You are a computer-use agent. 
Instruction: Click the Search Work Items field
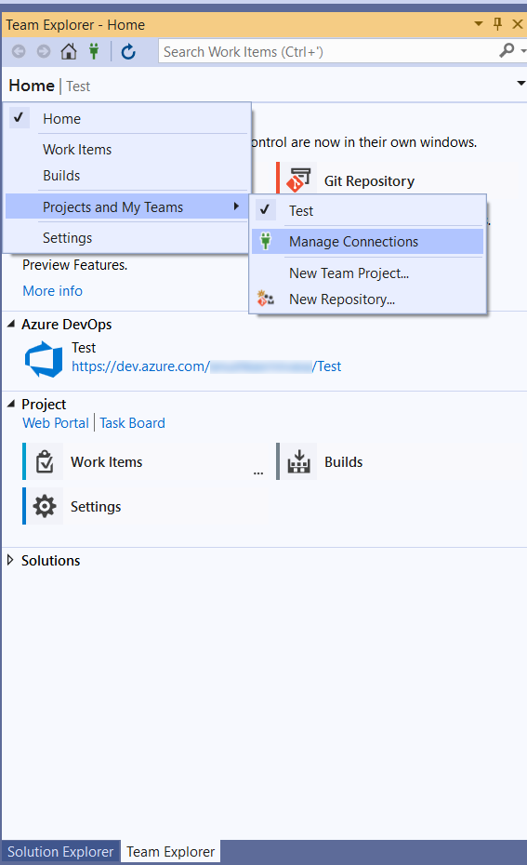tap(330, 52)
